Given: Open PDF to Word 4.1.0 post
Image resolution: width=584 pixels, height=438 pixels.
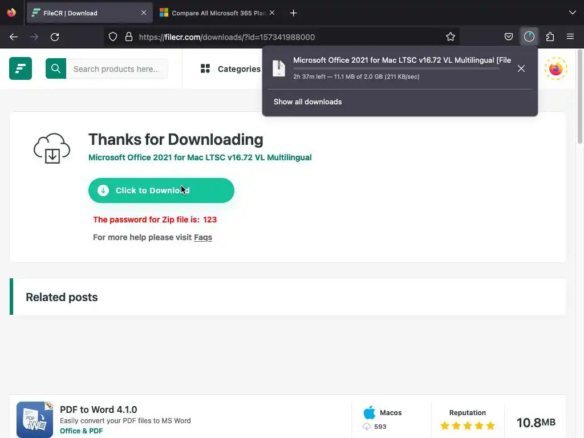Looking at the screenshot, I should pyautogui.click(x=98, y=409).
